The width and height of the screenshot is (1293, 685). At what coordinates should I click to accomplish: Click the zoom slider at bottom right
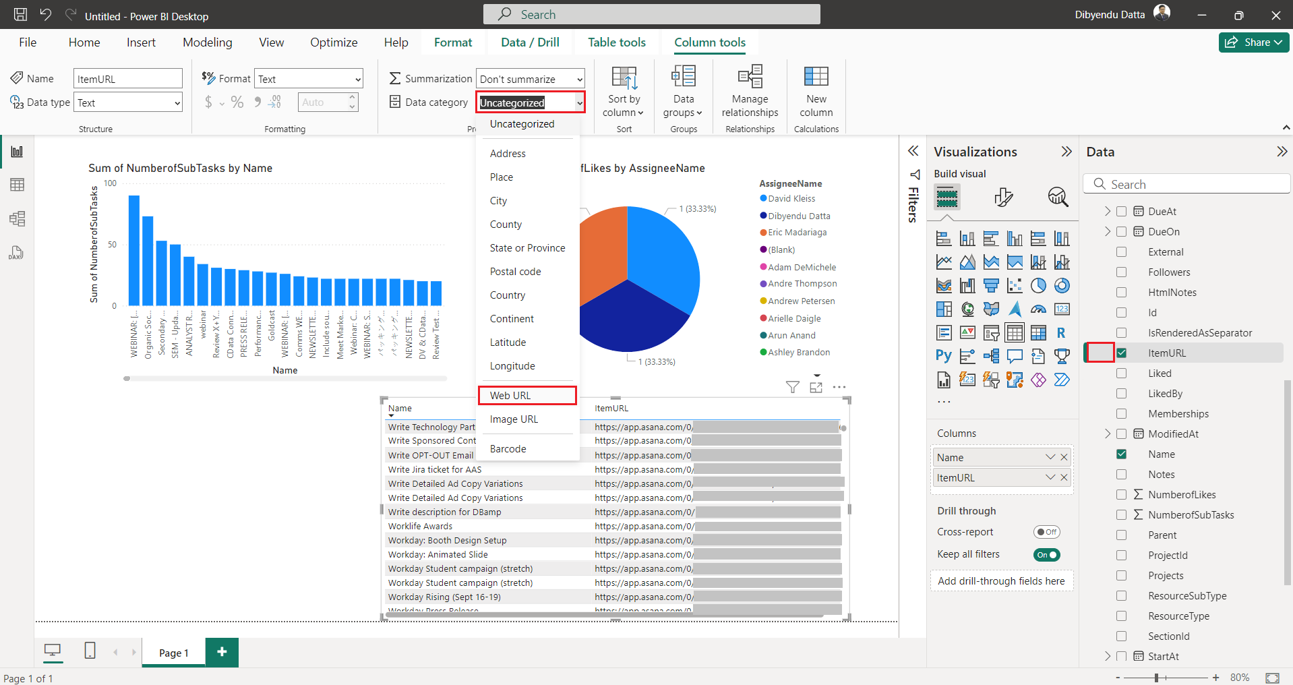[1156, 678]
